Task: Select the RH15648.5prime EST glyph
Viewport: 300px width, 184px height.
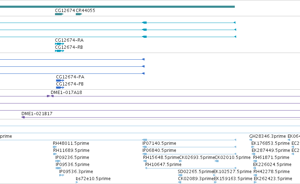Action: 145,161
